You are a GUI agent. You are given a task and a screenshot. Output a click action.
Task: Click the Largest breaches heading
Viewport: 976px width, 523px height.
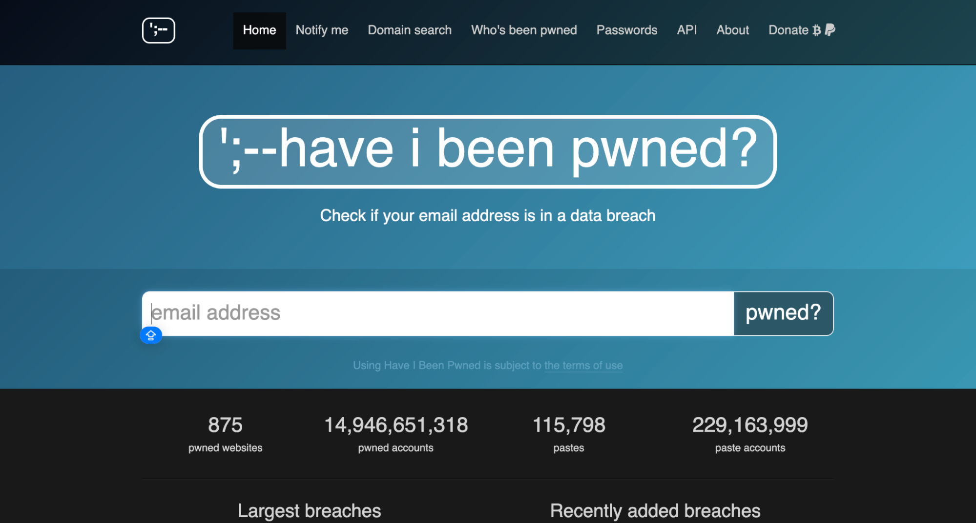(309, 511)
